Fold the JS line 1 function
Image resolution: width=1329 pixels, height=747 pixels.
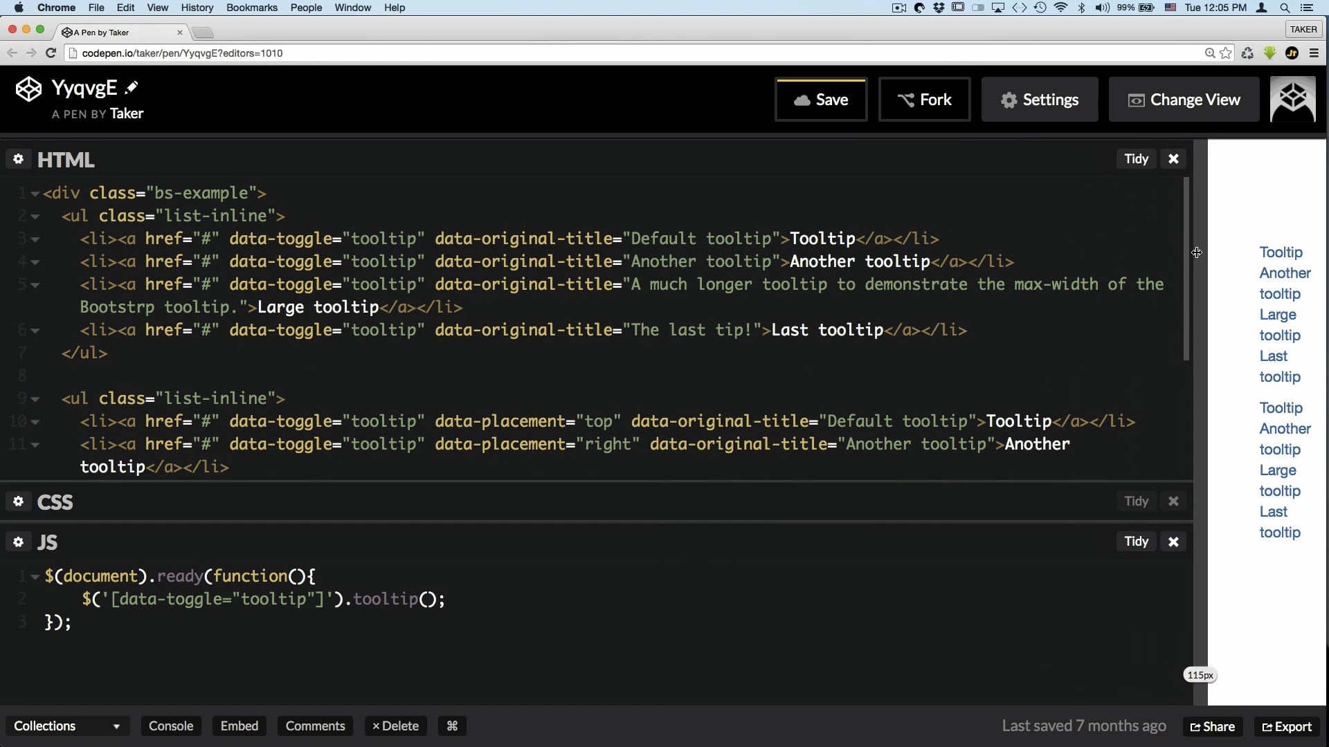pyautogui.click(x=35, y=577)
